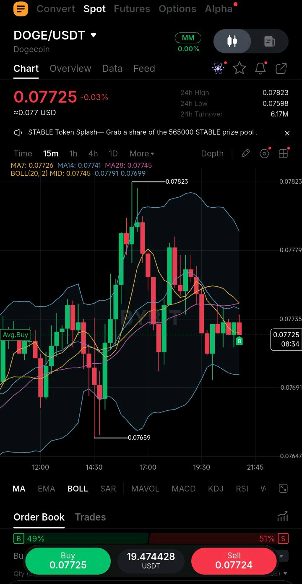Image resolution: width=302 pixels, height=584 pixels.
Task: Select the Spot tab
Action: pyautogui.click(x=94, y=9)
